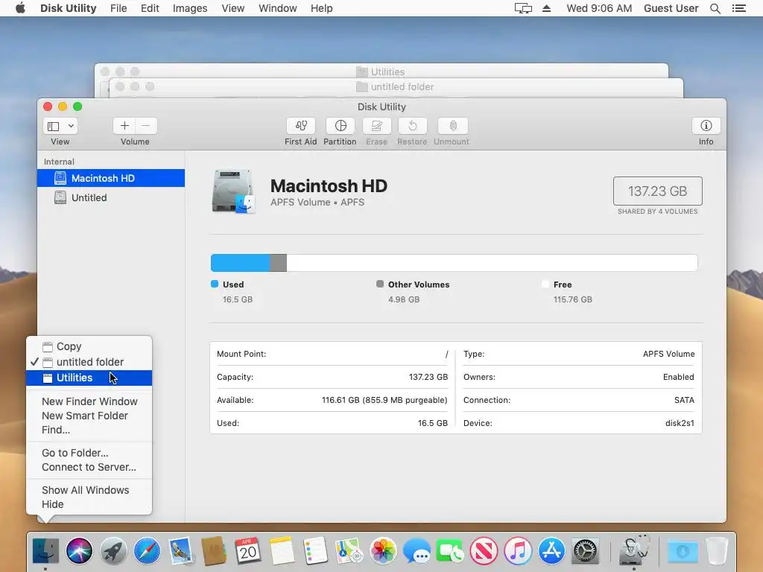Open FaceTime from the Dock
This screenshot has height=572, width=763.
pyautogui.click(x=450, y=551)
